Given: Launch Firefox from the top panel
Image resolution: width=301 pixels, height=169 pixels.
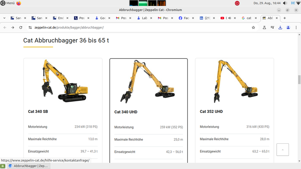Looking at the screenshot, I should click(19, 3).
